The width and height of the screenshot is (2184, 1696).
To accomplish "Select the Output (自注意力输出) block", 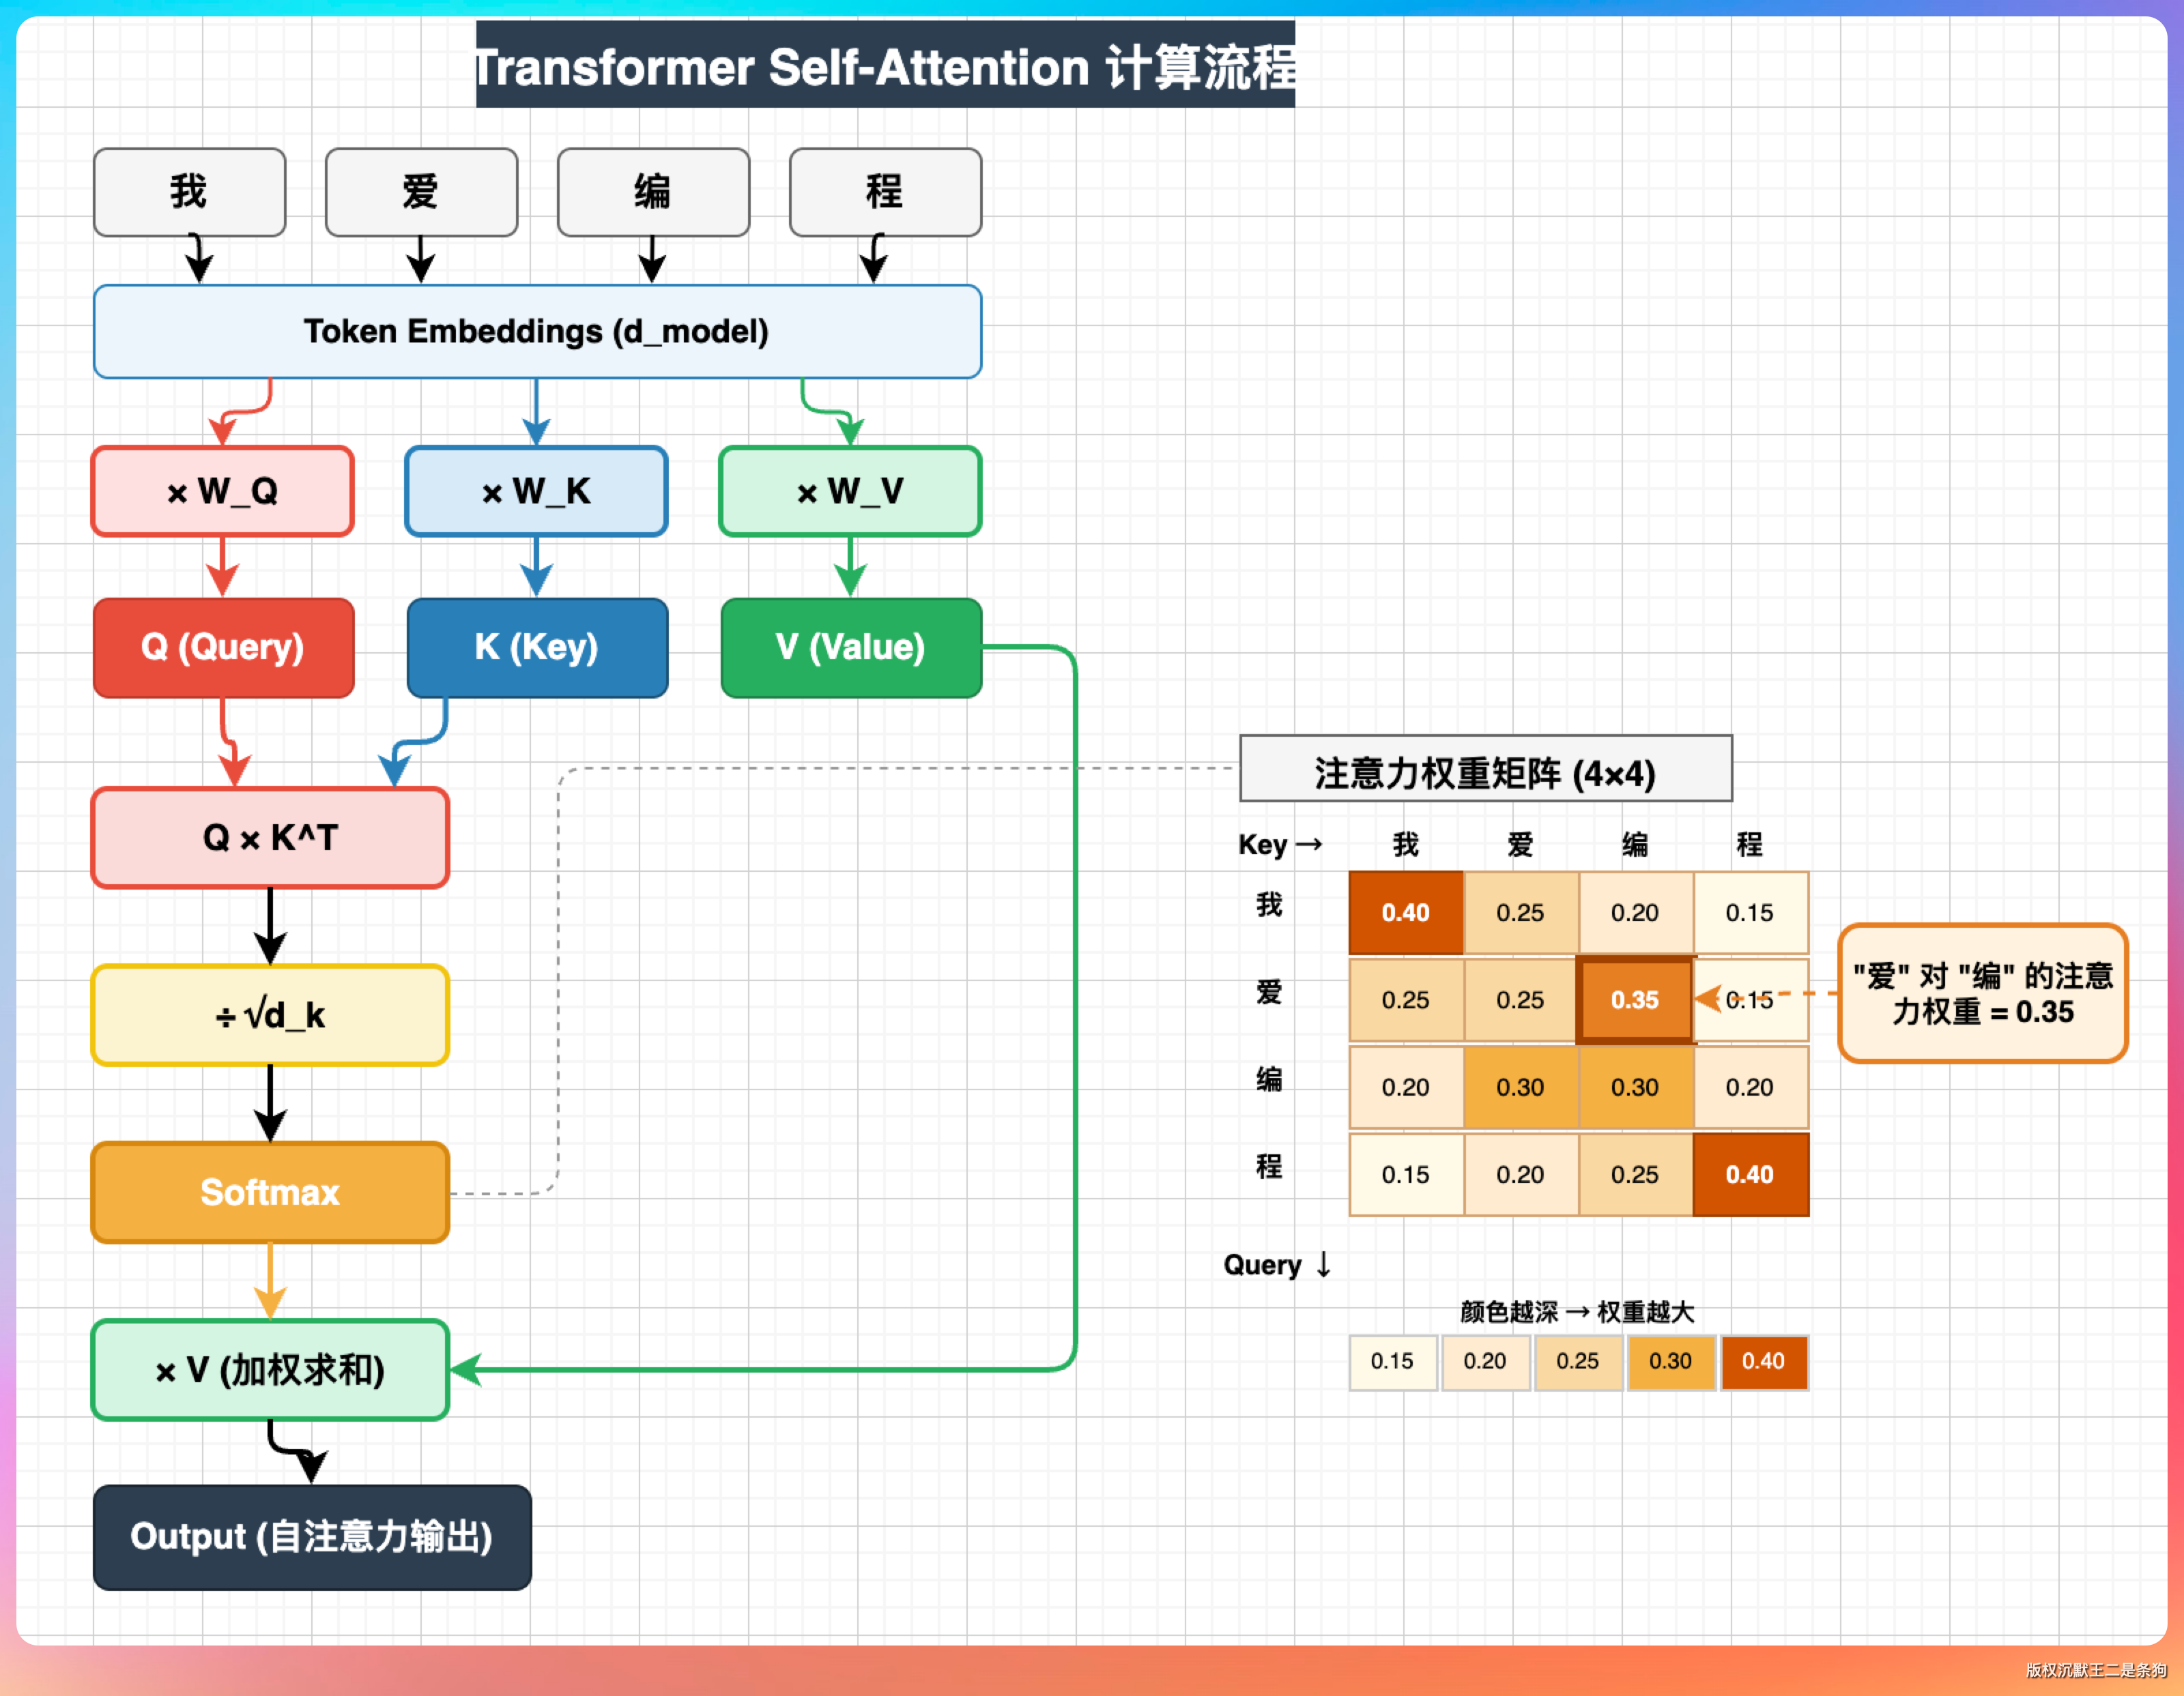I will click(312, 1536).
